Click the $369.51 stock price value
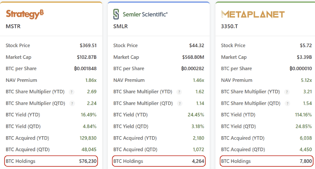The height and width of the screenshot is (169, 315). [x=88, y=46]
